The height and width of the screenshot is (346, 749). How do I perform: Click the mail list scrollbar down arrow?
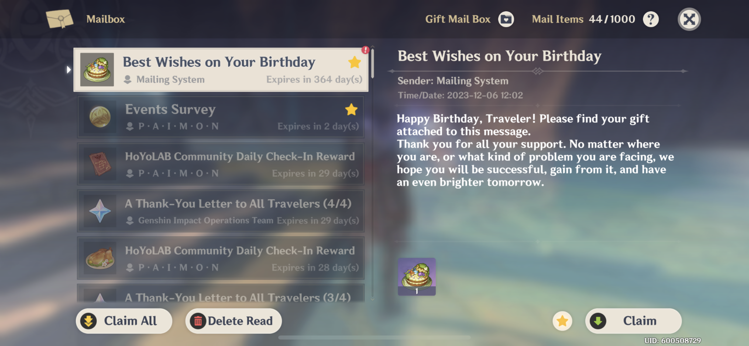pos(372,299)
